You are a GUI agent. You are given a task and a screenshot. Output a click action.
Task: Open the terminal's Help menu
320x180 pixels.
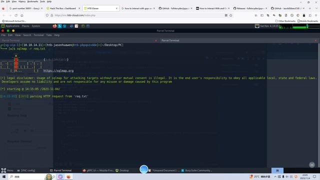coord(57,35)
